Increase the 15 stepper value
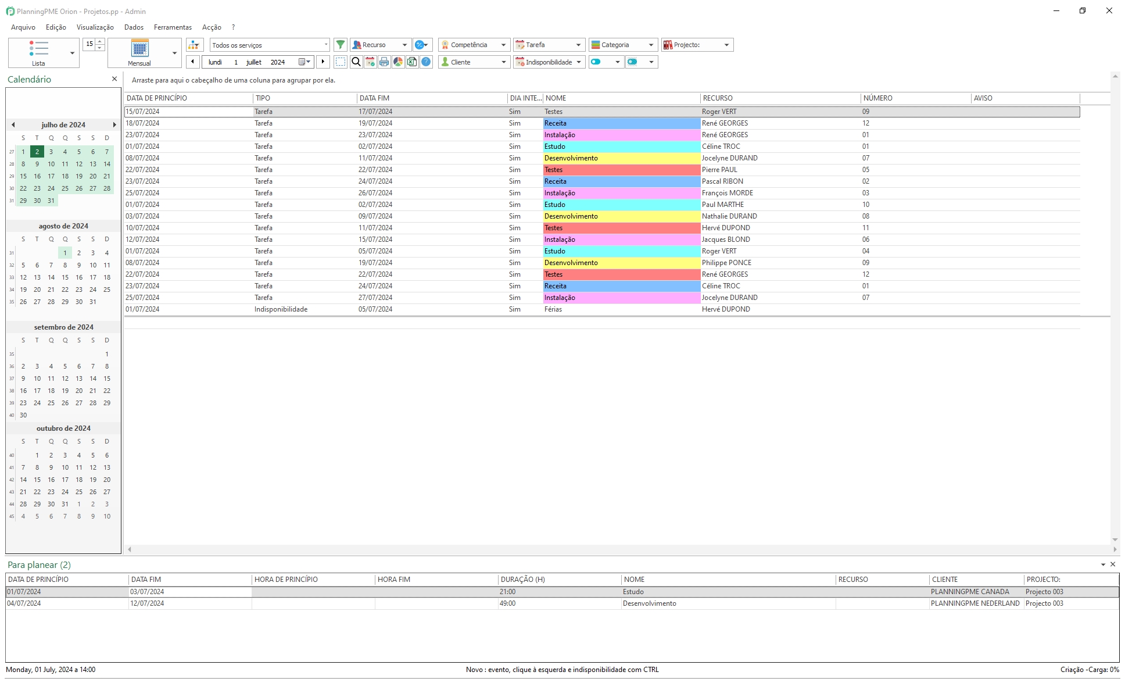The width and height of the screenshot is (1125, 679). pyautogui.click(x=100, y=41)
